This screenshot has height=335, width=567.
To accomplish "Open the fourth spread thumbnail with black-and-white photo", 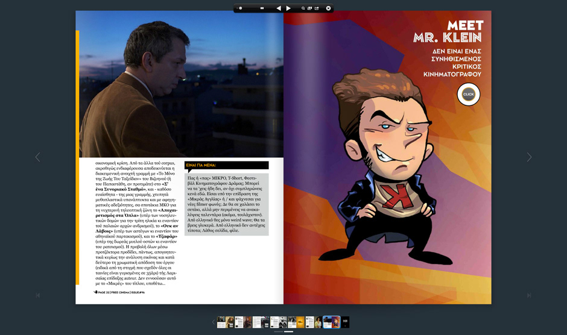I will pyautogui.click(x=279, y=322).
